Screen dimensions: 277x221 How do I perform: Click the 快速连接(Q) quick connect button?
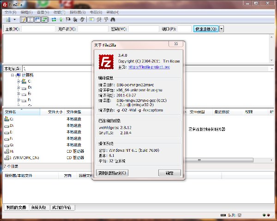[x=206, y=29]
